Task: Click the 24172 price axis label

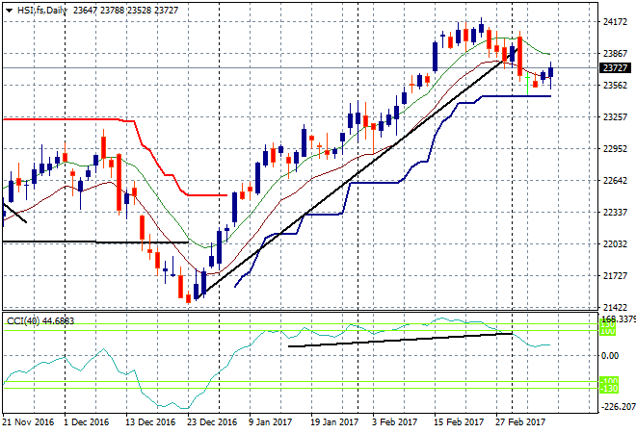Action: [x=615, y=22]
